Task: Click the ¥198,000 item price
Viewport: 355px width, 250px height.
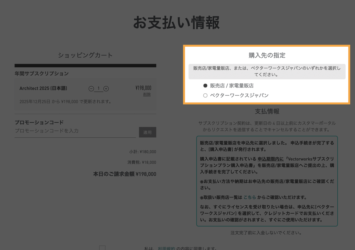Action: click(x=143, y=88)
